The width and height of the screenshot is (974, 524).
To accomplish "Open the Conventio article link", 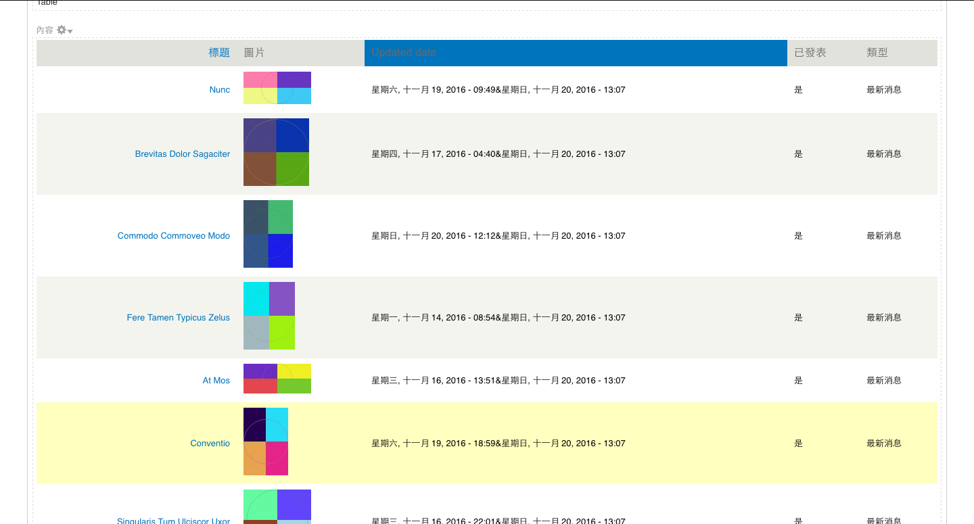I will point(210,444).
